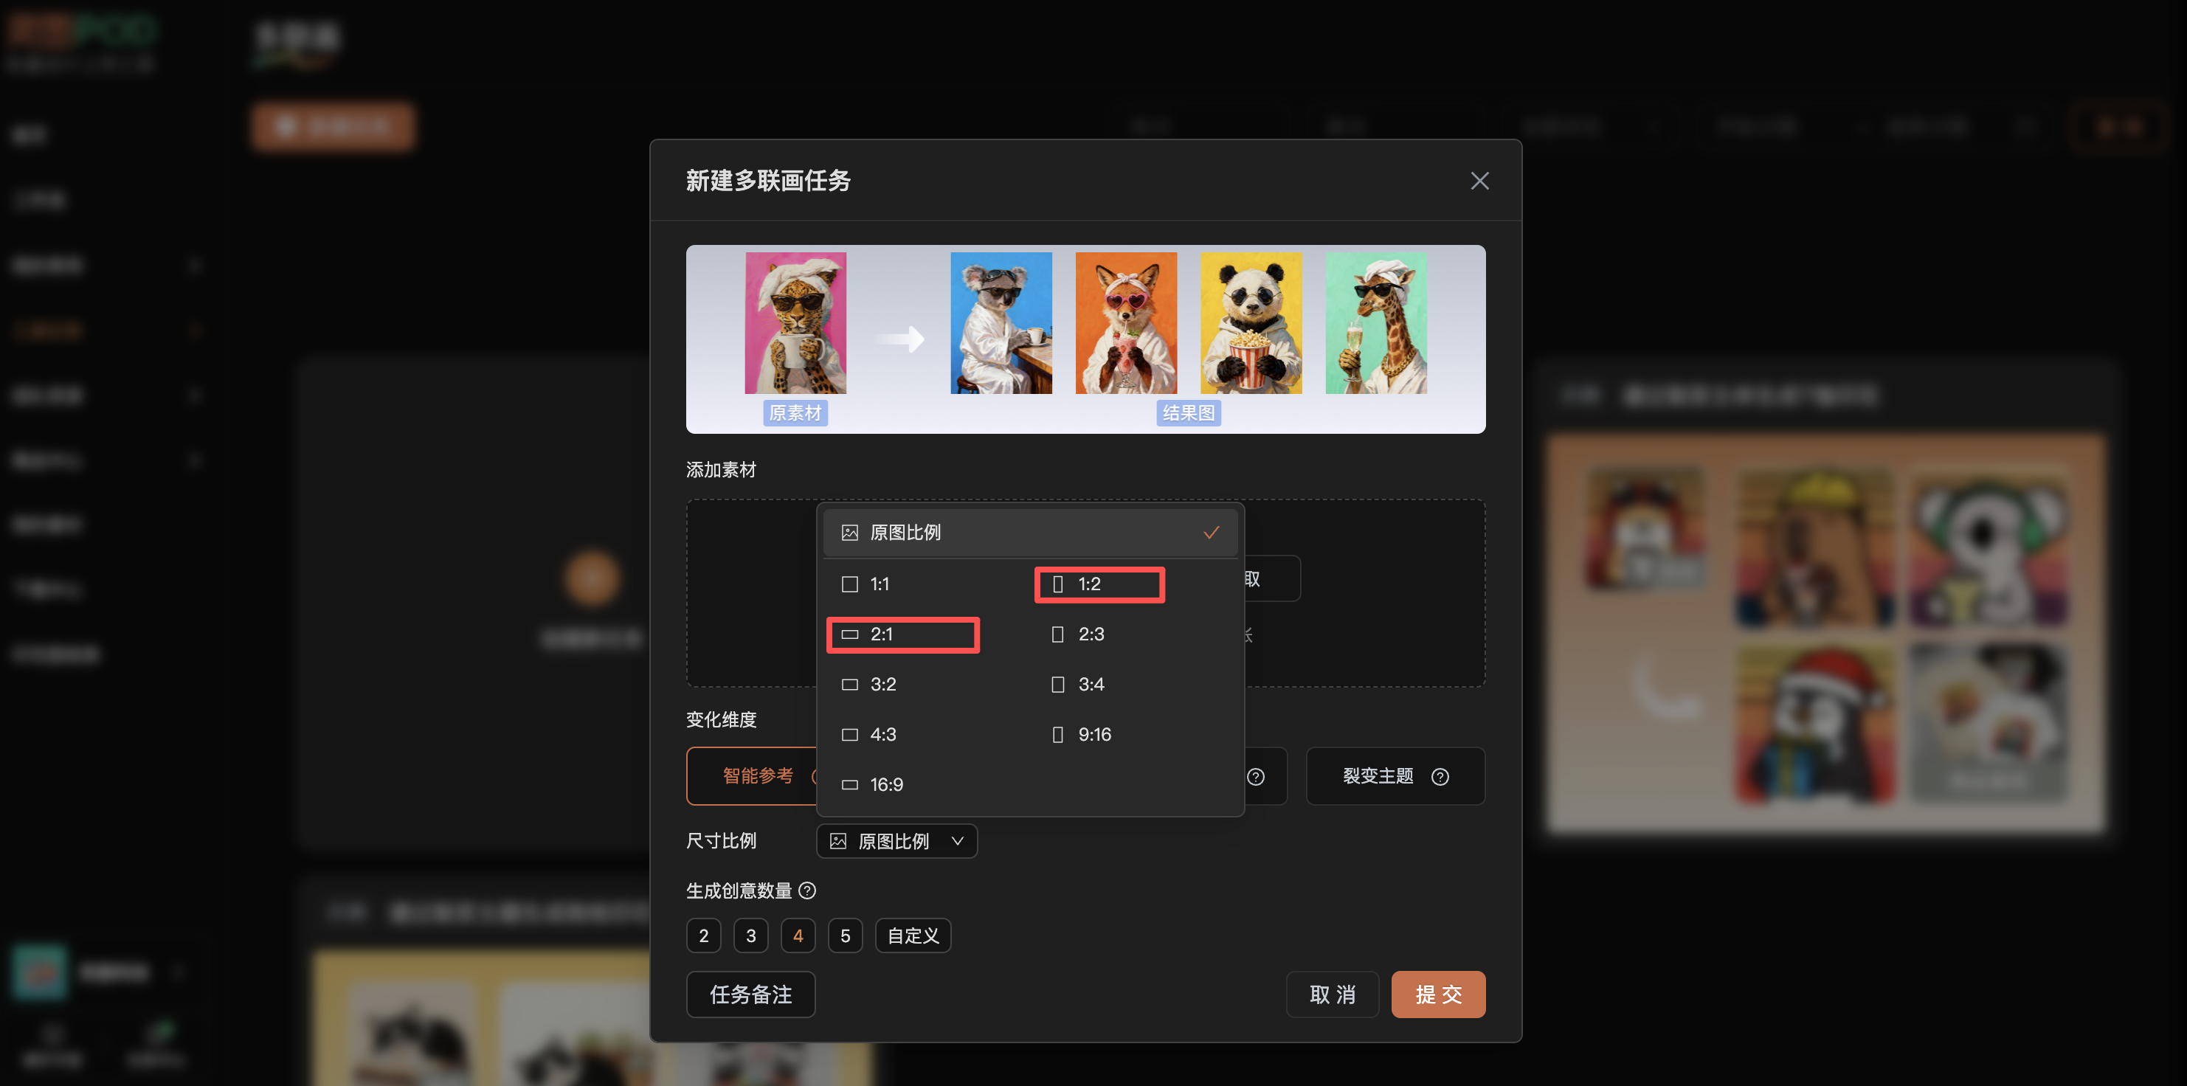Click the help icon next to 裂变主题

1440,776
